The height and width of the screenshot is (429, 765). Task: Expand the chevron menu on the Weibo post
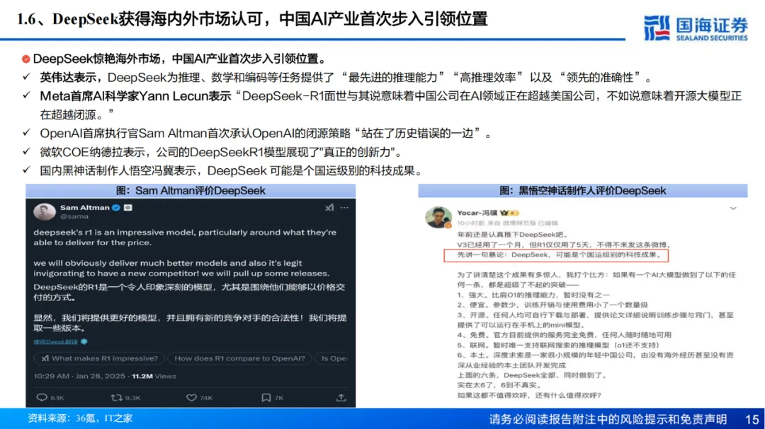pos(733,208)
